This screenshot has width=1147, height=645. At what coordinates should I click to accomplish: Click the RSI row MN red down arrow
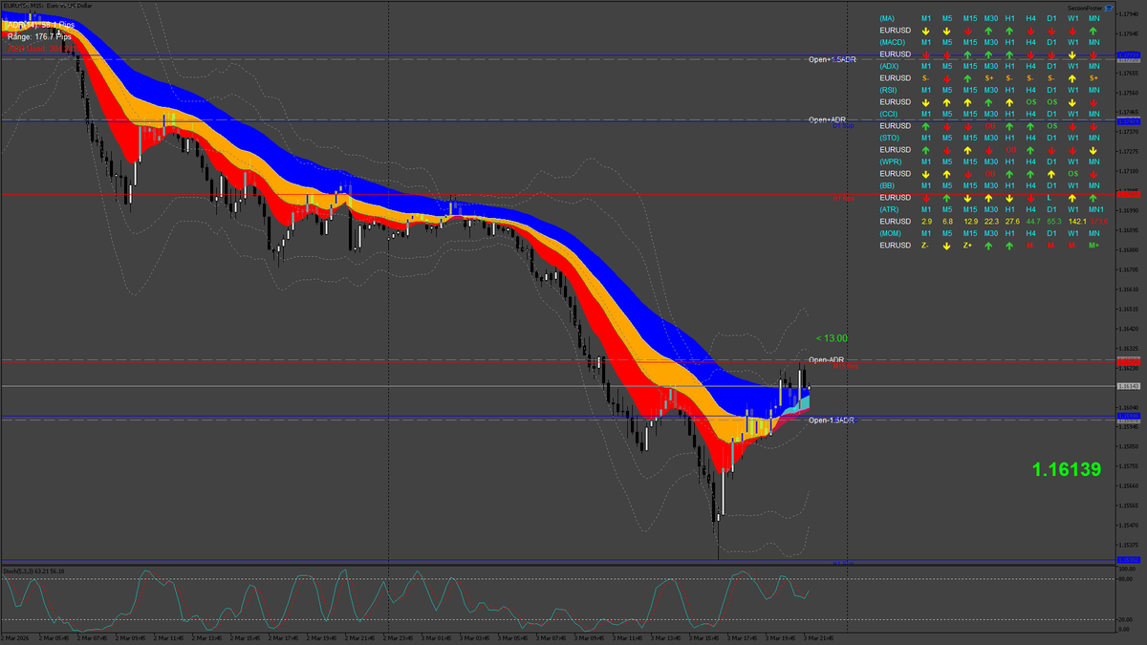coord(1093,102)
